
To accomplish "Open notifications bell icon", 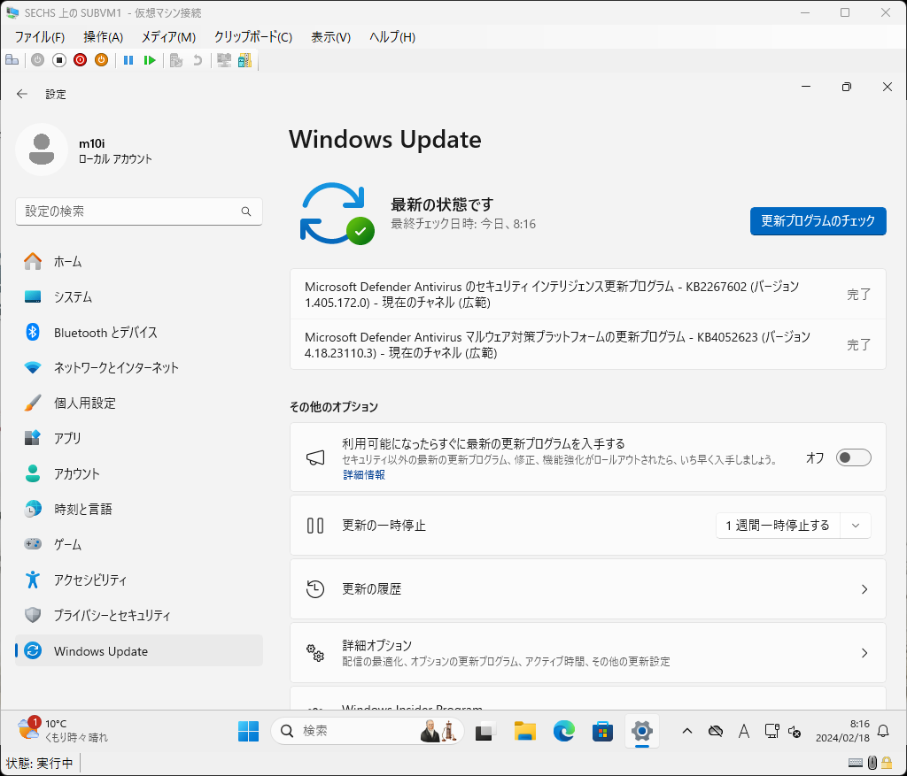I will (x=883, y=732).
